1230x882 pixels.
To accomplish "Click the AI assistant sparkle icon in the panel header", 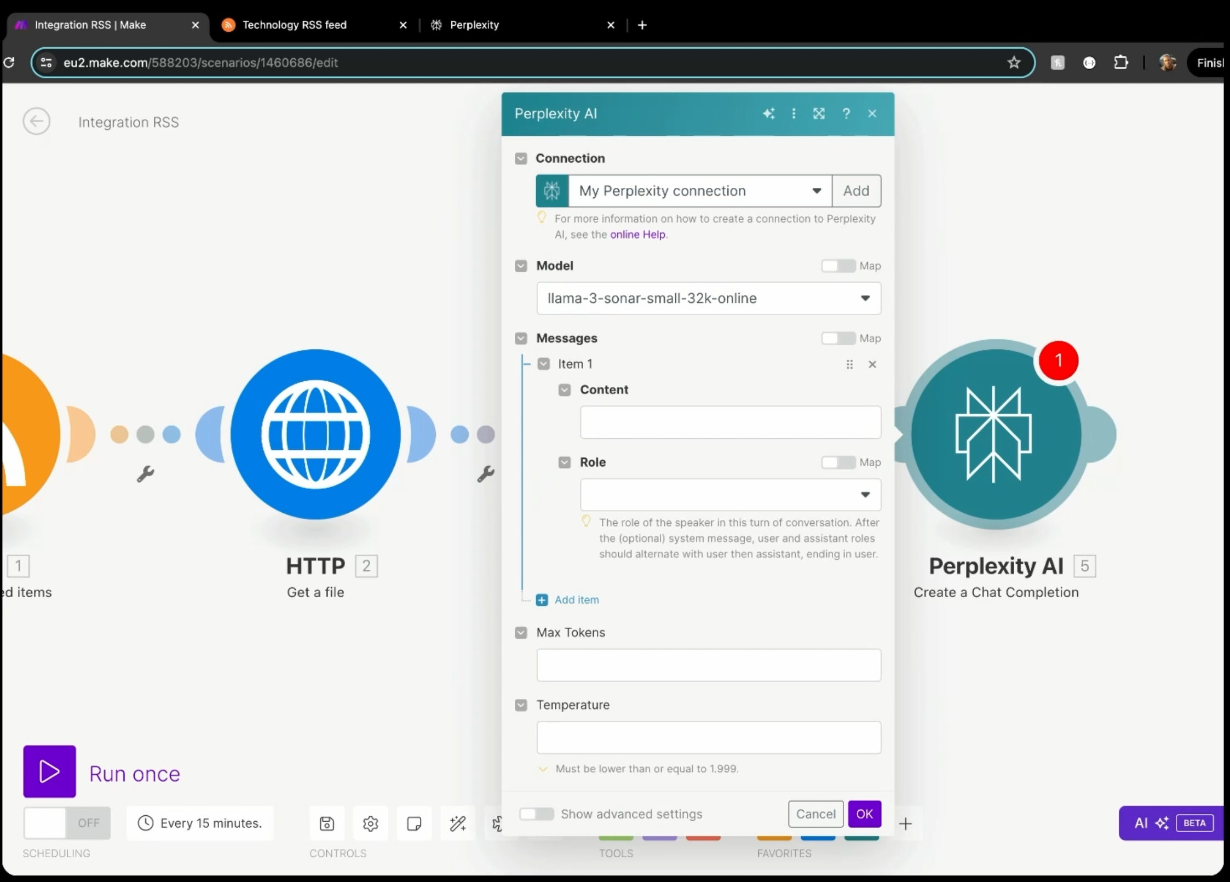I will (x=768, y=113).
